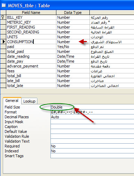Click the row selector for the paid field

click(3, 47)
